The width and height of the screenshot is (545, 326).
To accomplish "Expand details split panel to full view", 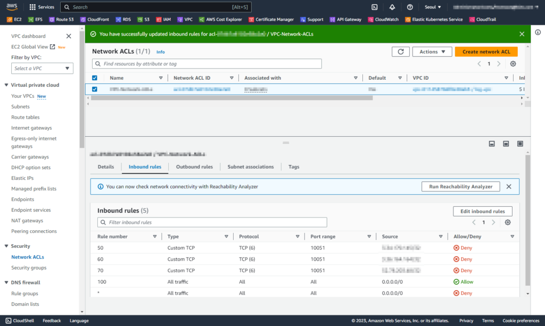I will tap(520, 144).
